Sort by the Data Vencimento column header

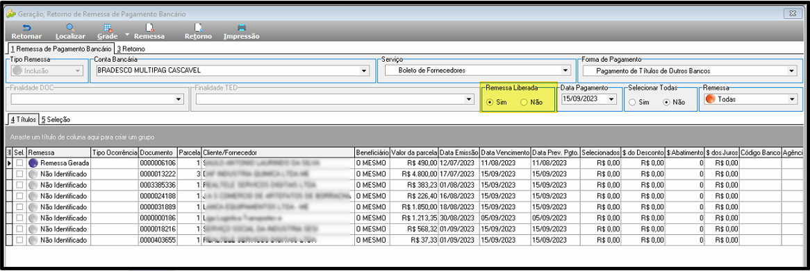pos(505,153)
